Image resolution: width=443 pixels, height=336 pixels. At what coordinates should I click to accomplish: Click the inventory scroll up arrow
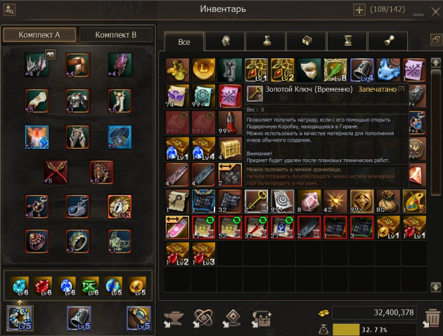click(x=436, y=62)
